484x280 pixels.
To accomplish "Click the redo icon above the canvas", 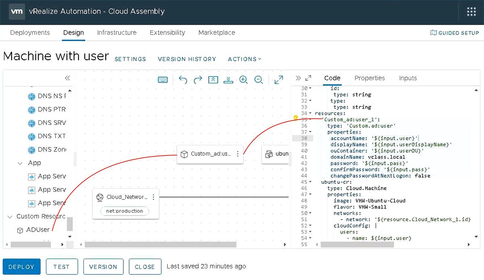I will 198,80.
